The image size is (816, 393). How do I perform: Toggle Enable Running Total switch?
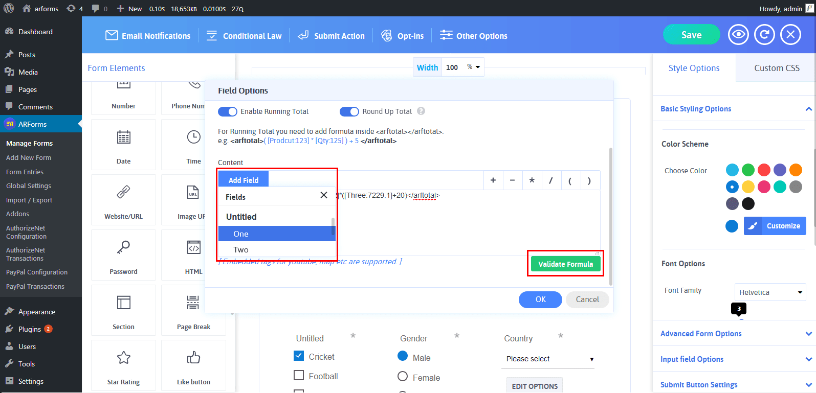[228, 111]
